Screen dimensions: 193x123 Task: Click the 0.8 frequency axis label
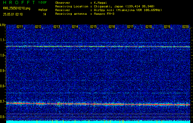click(2, 86)
